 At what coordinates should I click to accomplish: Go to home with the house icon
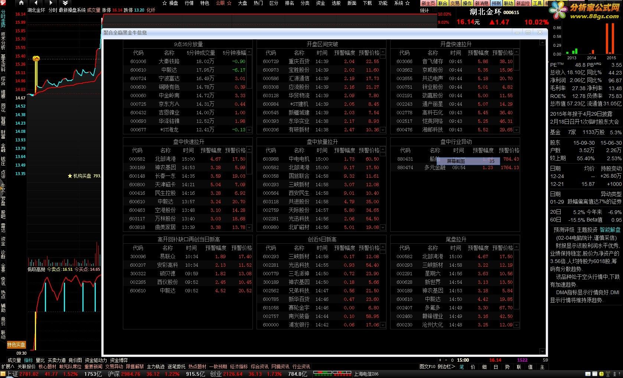[21, 3]
